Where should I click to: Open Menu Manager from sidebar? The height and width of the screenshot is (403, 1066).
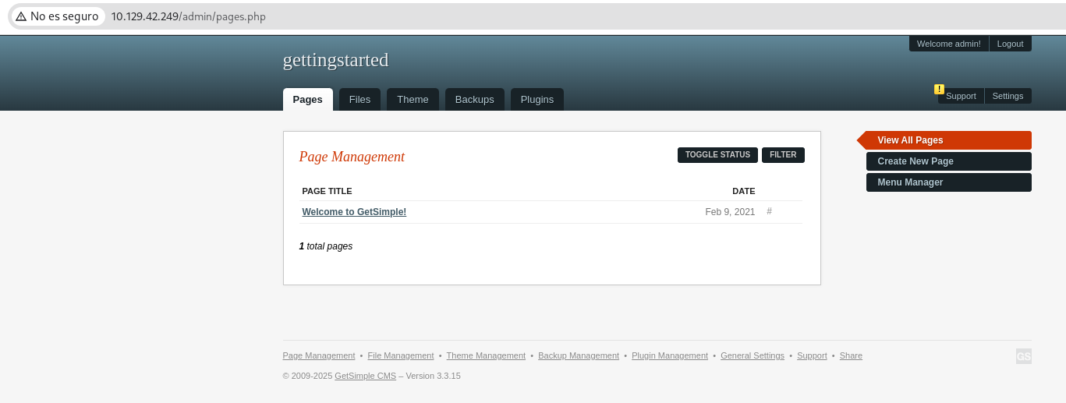pos(948,182)
